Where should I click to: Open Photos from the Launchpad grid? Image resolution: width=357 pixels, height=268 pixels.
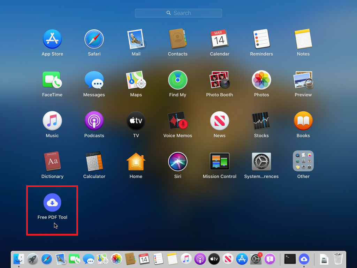pos(261,80)
